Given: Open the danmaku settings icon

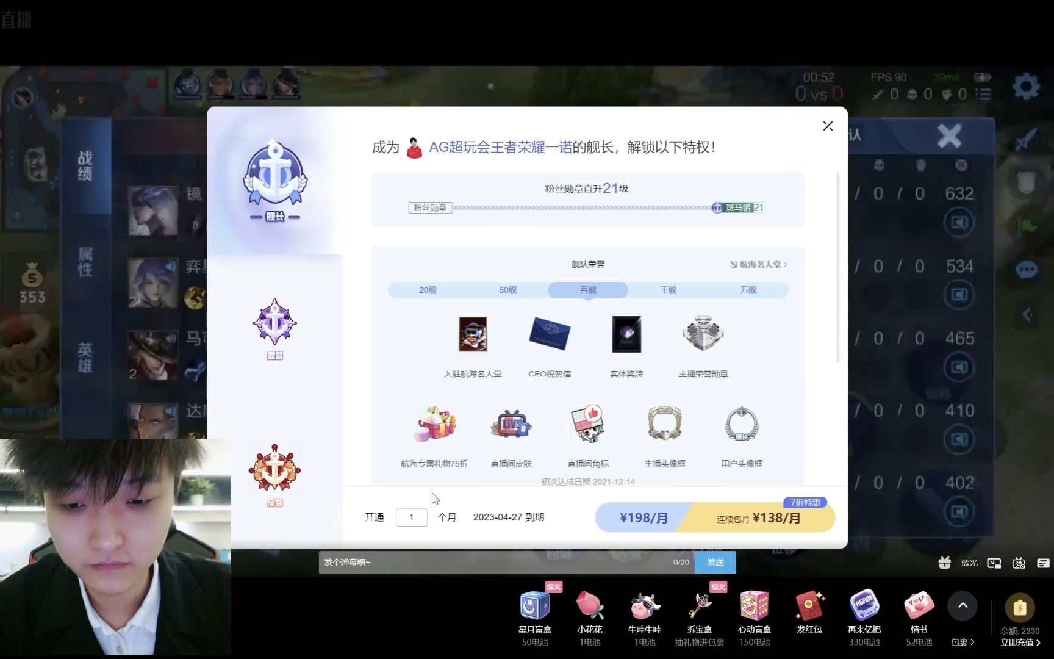Looking at the screenshot, I should tap(1043, 563).
